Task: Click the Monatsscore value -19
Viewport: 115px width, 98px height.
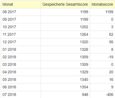Action: click(x=110, y=57)
